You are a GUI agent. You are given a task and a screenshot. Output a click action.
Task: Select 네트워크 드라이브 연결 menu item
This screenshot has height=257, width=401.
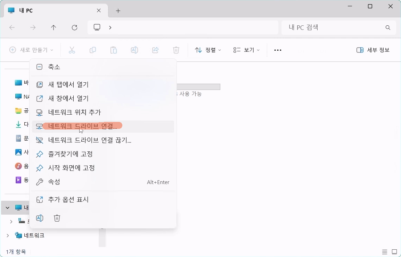pos(82,126)
